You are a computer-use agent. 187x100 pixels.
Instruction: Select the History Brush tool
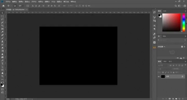coord(2,45)
